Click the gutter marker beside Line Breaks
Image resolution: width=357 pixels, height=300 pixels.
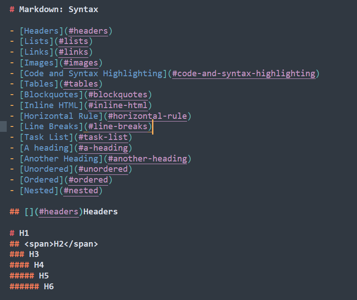point(3,126)
